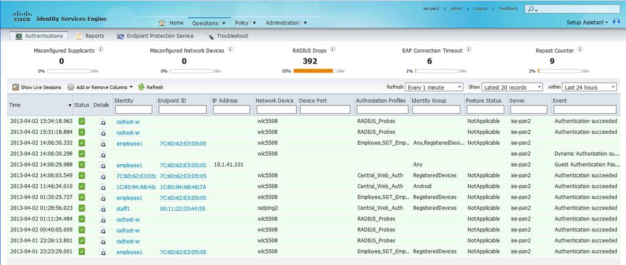Switch to the Authentications tab
The height and width of the screenshot is (265, 626).
39,36
